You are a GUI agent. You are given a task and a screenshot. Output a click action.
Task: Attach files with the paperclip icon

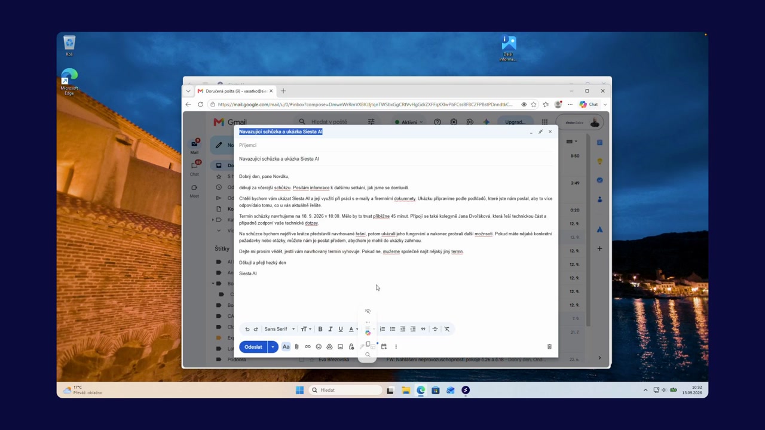[296, 346]
